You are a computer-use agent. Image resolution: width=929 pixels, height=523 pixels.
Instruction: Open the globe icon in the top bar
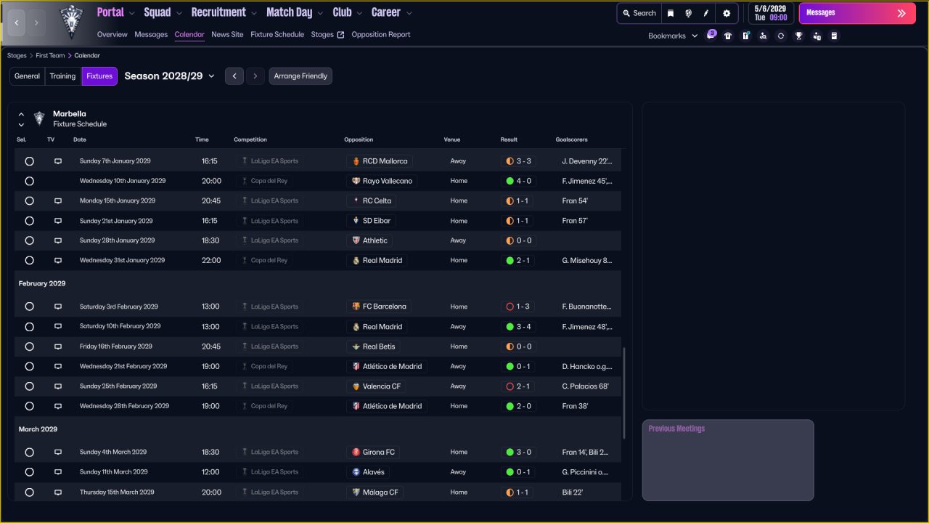(x=688, y=13)
